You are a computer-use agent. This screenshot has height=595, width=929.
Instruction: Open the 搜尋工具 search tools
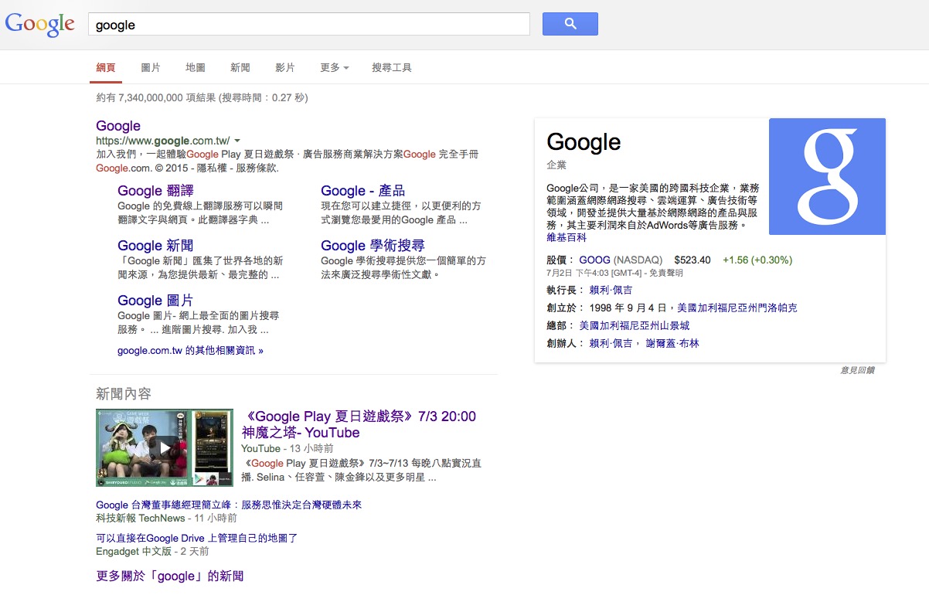tap(392, 68)
